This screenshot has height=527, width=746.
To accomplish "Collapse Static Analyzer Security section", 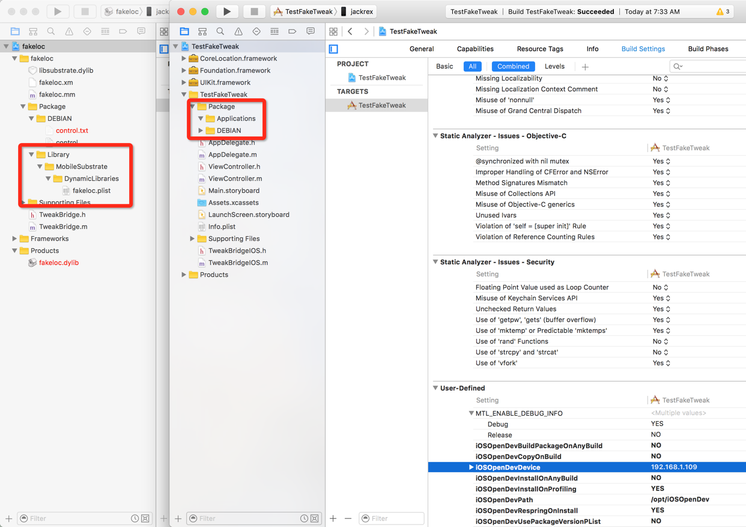I will 435,262.
